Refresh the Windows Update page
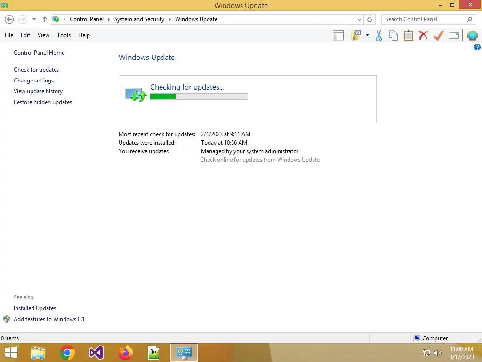 370,19
